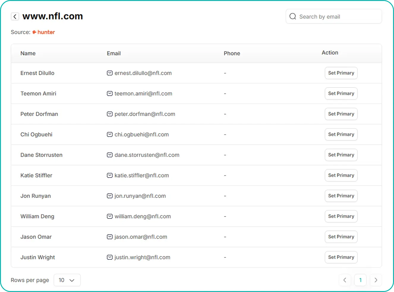394x292 pixels.
Task: Click the email ernest.dilullo@nfl.com
Action: point(143,73)
